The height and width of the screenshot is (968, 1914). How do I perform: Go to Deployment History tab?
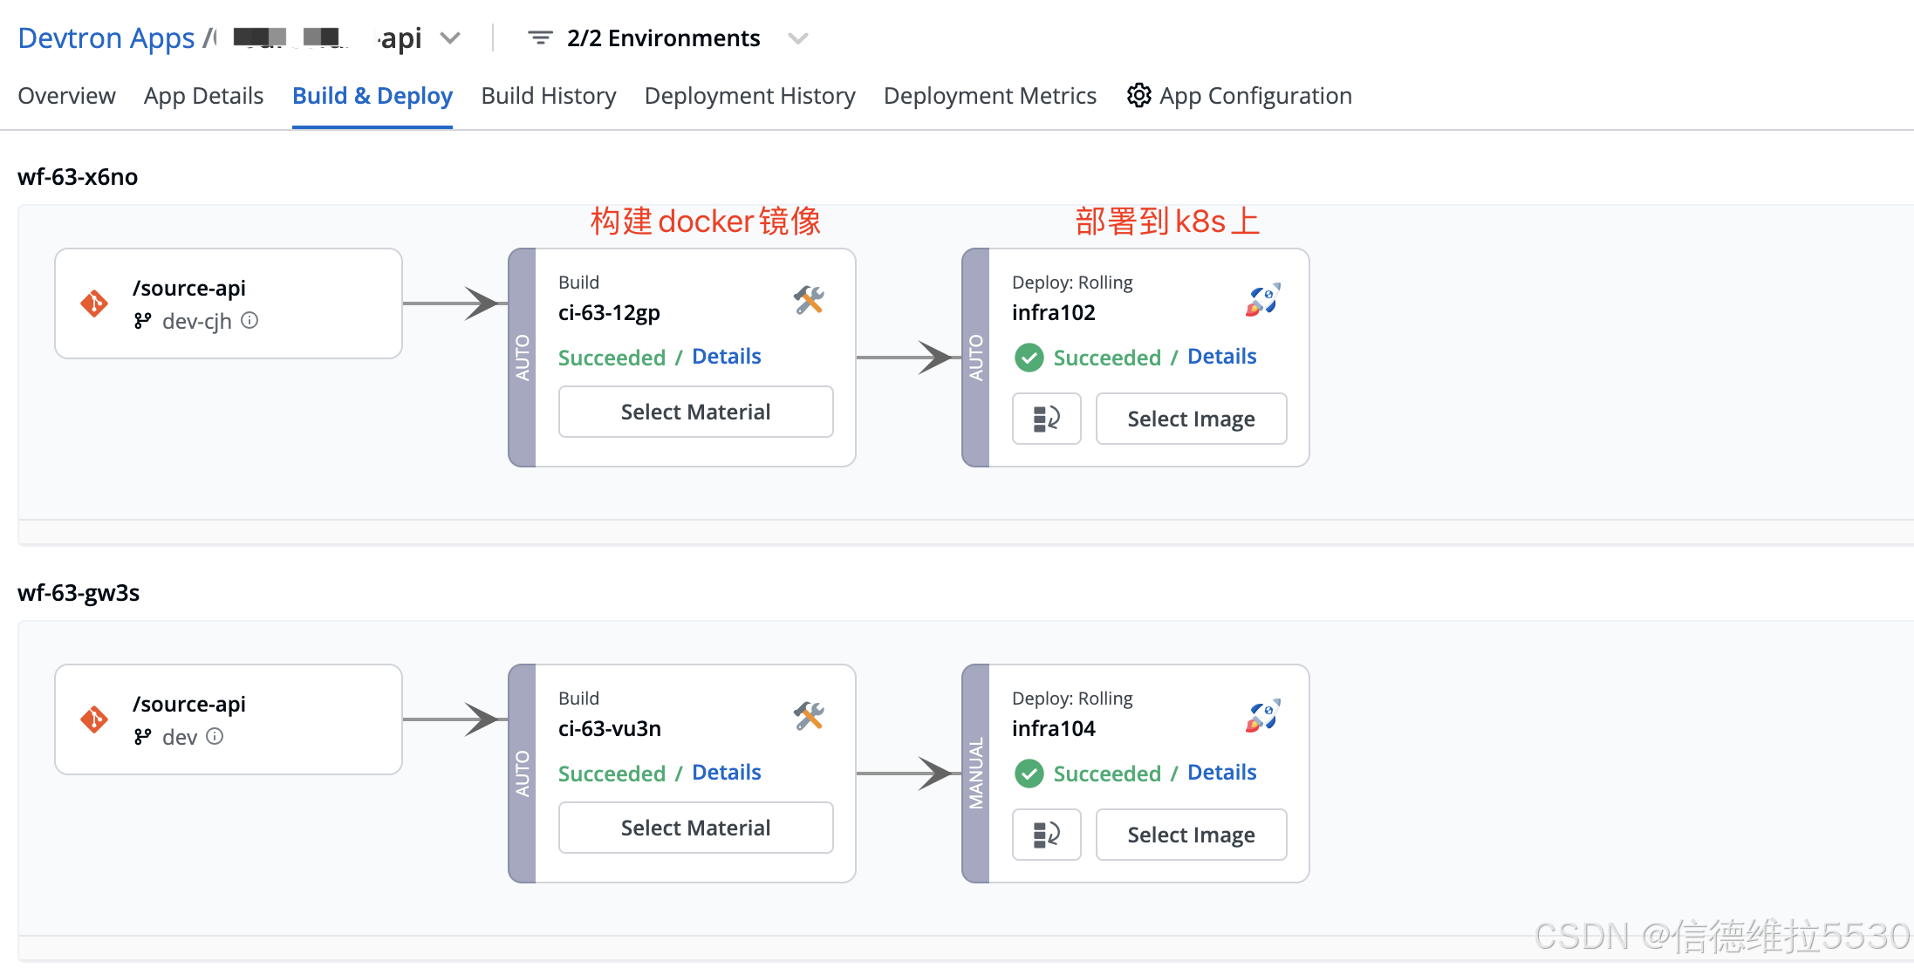tap(749, 96)
